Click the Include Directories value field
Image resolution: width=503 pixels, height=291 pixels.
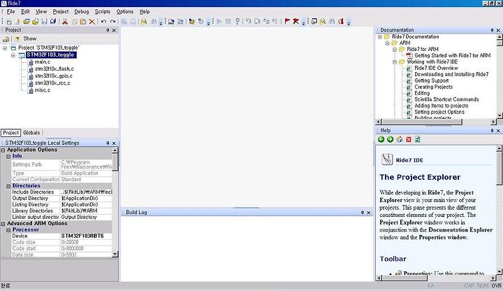click(86, 192)
